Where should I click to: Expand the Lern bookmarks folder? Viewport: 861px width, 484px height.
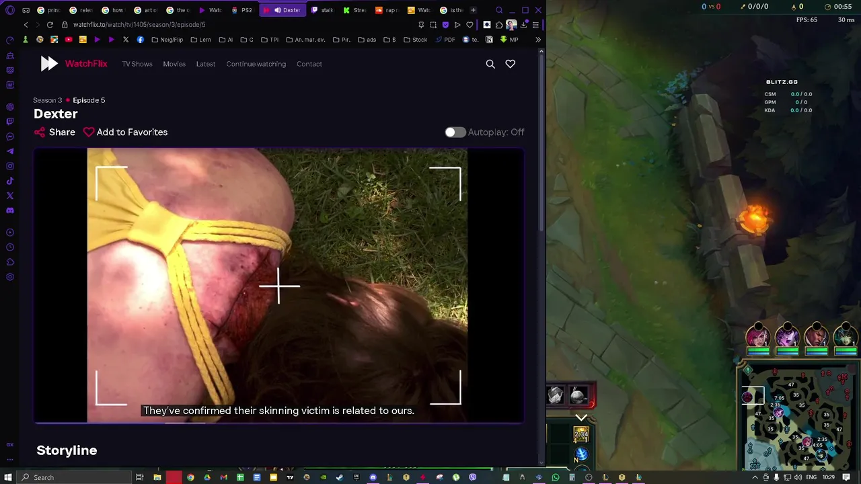pyautogui.click(x=200, y=40)
